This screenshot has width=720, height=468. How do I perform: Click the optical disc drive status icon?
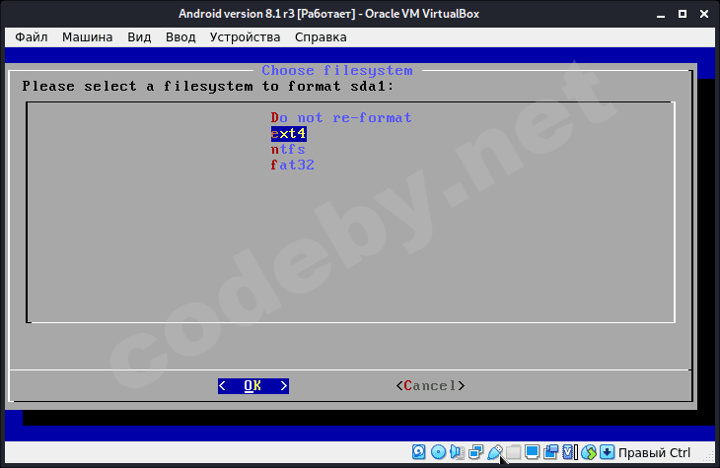point(438,452)
